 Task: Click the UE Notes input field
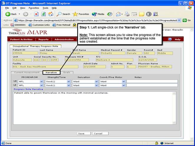click(x=152, y=81)
